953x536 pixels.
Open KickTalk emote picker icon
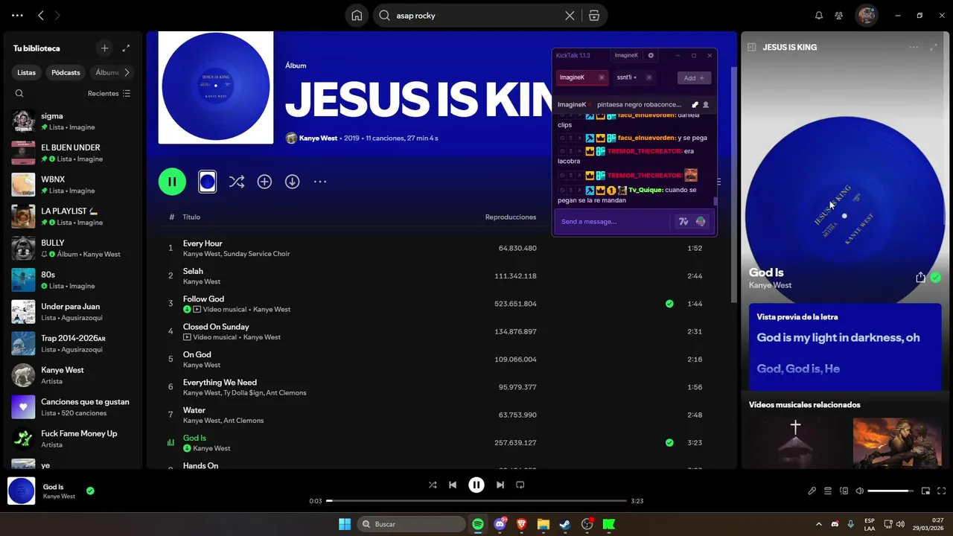click(x=701, y=222)
